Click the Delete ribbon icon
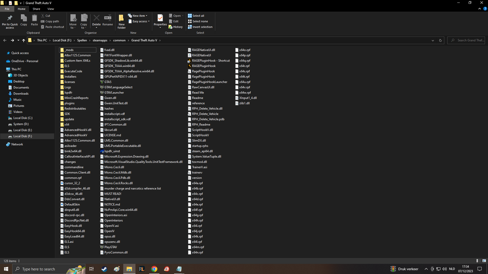Image resolution: width=488 pixels, height=274 pixels. click(x=97, y=21)
